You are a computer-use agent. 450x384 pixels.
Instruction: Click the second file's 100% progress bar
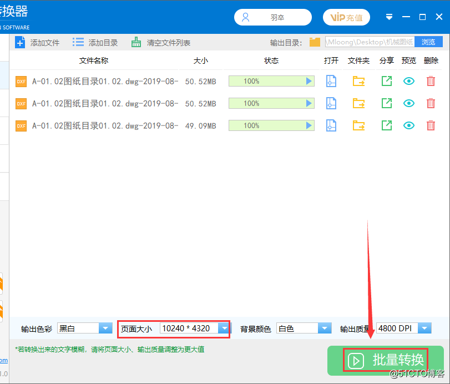click(x=271, y=103)
